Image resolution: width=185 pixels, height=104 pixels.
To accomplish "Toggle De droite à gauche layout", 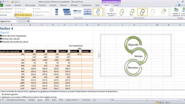I will click(x=23, y=15).
